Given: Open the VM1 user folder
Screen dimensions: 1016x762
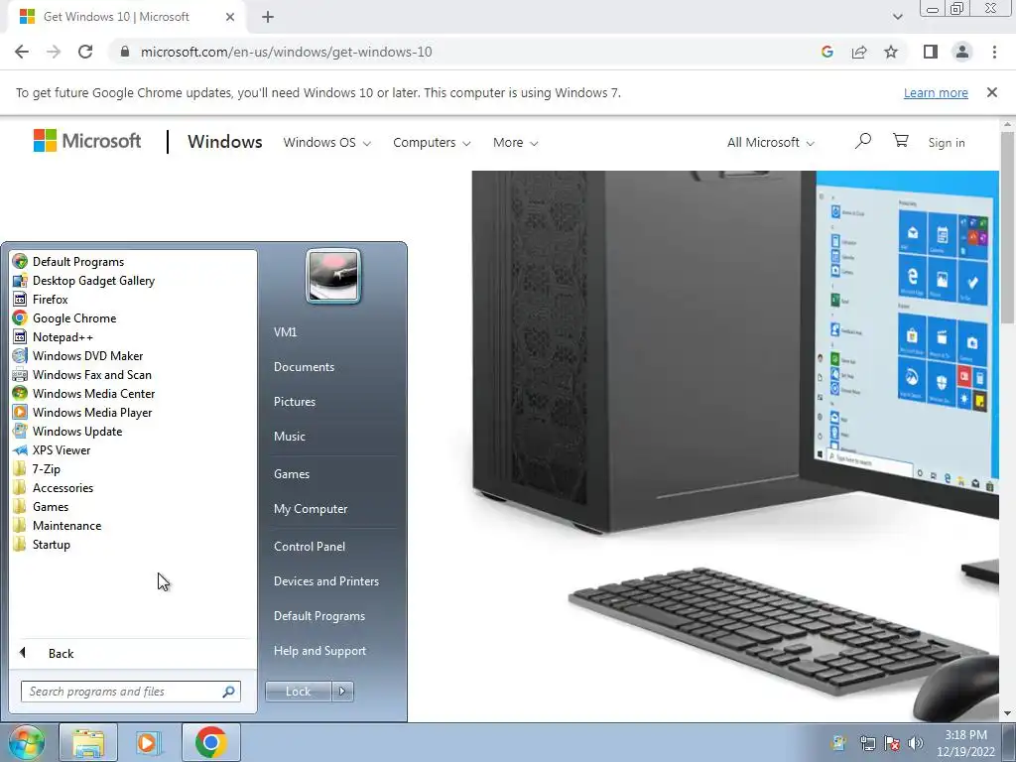Looking at the screenshot, I should pos(285,331).
